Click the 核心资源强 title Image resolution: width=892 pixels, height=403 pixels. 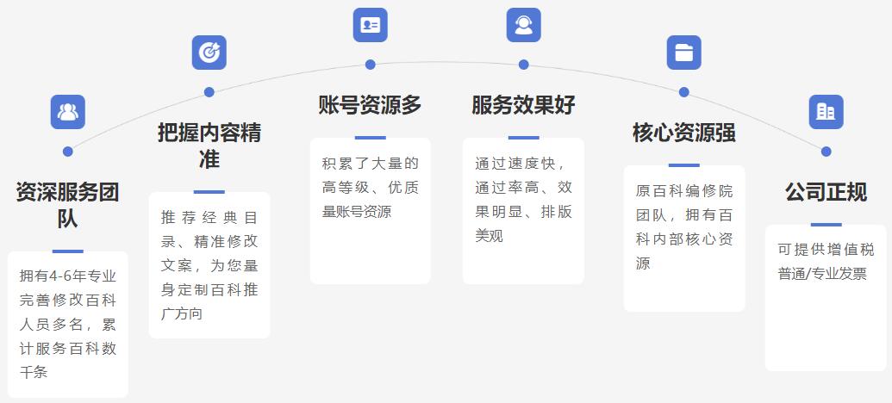click(683, 133)
